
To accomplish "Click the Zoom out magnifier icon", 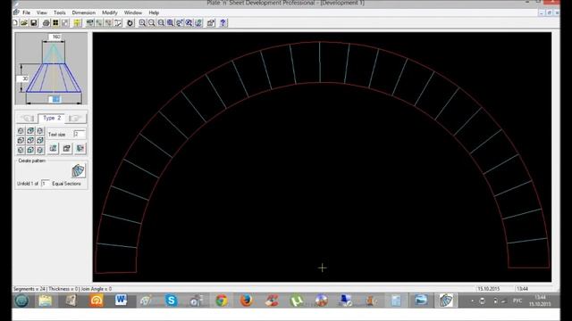I will point(151,23).
